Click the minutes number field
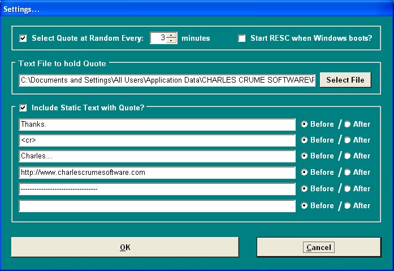This screenshot has width=394, height=271. [159, 38]
